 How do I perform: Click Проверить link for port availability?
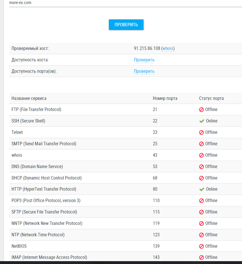pyautogui.click(x=144, y=71)
